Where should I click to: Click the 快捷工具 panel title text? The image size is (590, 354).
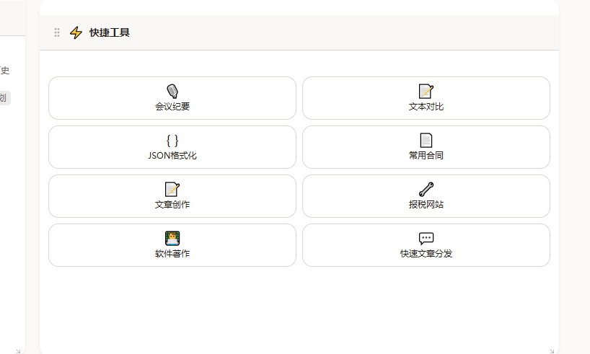[110, 32]
